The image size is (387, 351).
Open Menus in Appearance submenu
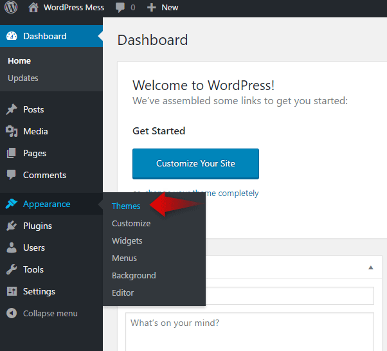click(x=124, y=258)
